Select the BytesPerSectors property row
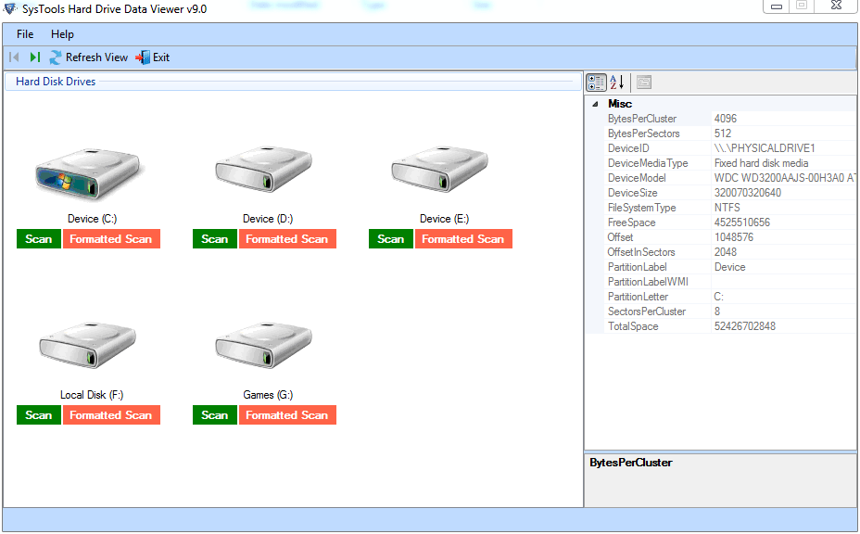Screen dimensions: 860x534 click(x=729, y=133)
